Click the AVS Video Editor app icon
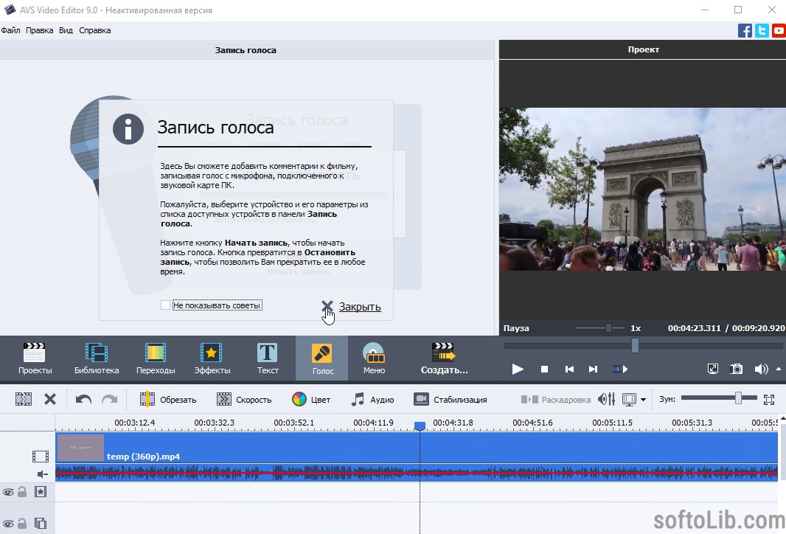 pos(10,10)
